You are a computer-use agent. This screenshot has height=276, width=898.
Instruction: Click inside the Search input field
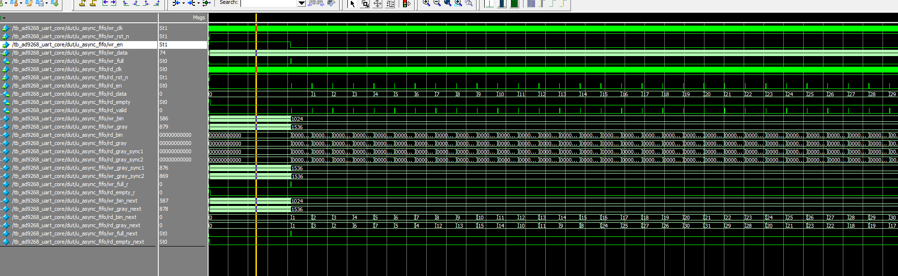tap(269, 3)
